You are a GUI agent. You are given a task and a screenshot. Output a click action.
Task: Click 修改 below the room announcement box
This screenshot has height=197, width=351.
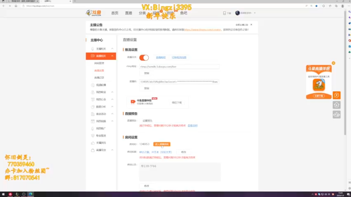click(147, 186)
